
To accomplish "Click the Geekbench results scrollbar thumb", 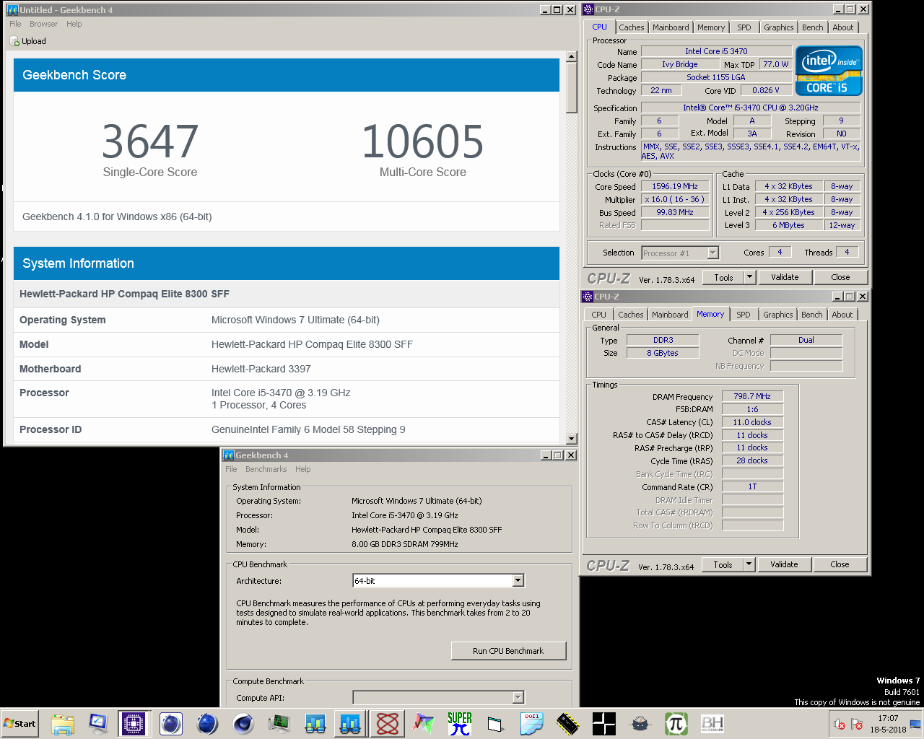I will [x=572, y=87].
